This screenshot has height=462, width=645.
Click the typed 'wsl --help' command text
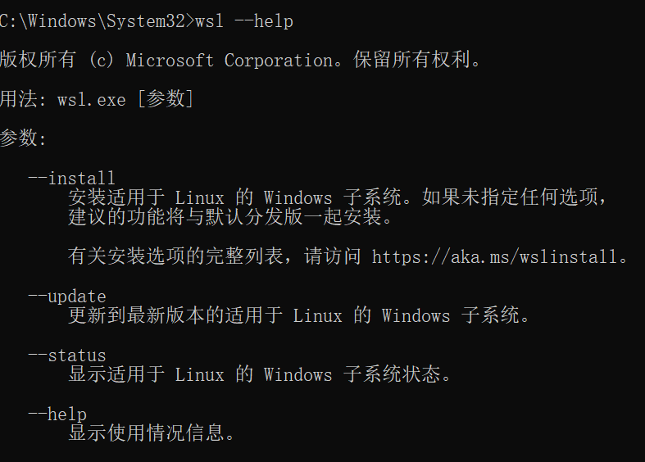pyautogui.click(x=244, y=21)
